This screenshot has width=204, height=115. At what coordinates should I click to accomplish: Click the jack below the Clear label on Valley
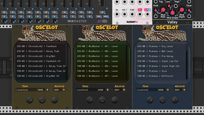pos(189,16)
